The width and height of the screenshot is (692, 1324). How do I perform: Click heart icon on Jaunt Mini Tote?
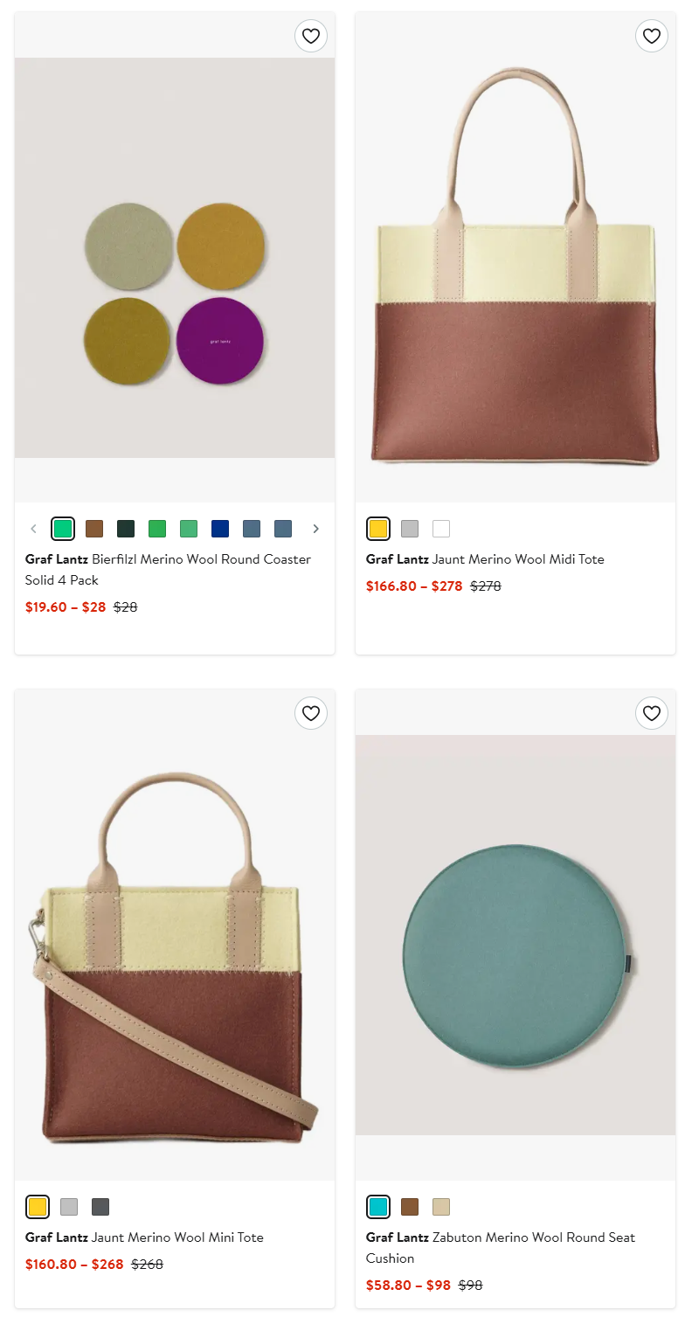[x=311, y=713]
